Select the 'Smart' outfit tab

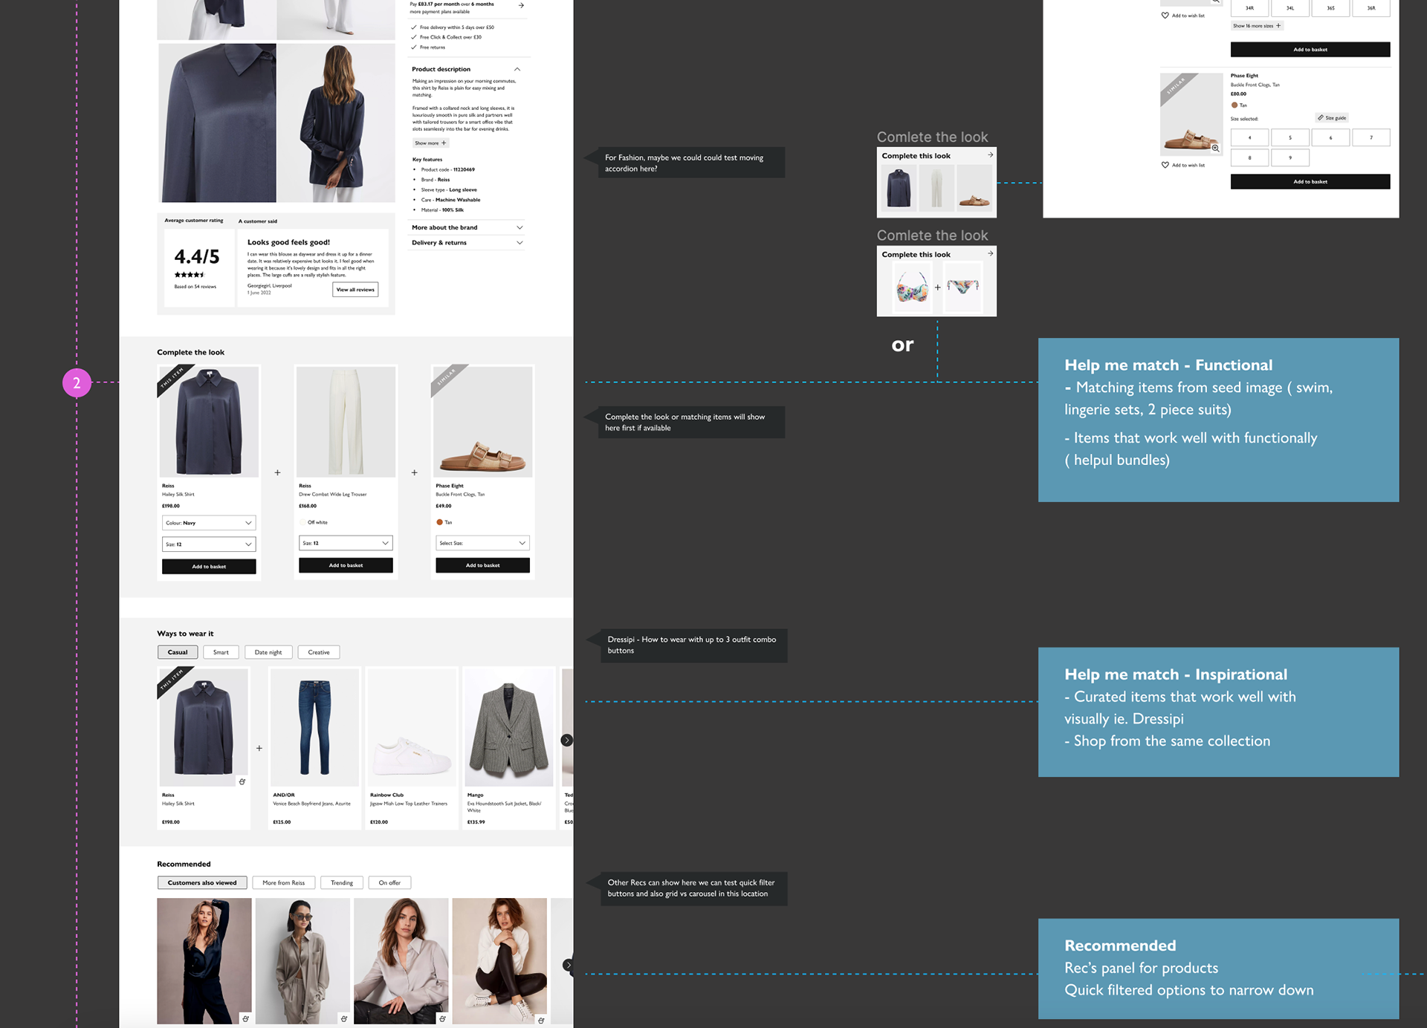221,652
